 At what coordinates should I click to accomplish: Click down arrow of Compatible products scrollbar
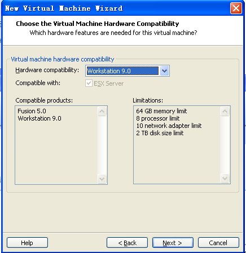[x=102, y=179]
